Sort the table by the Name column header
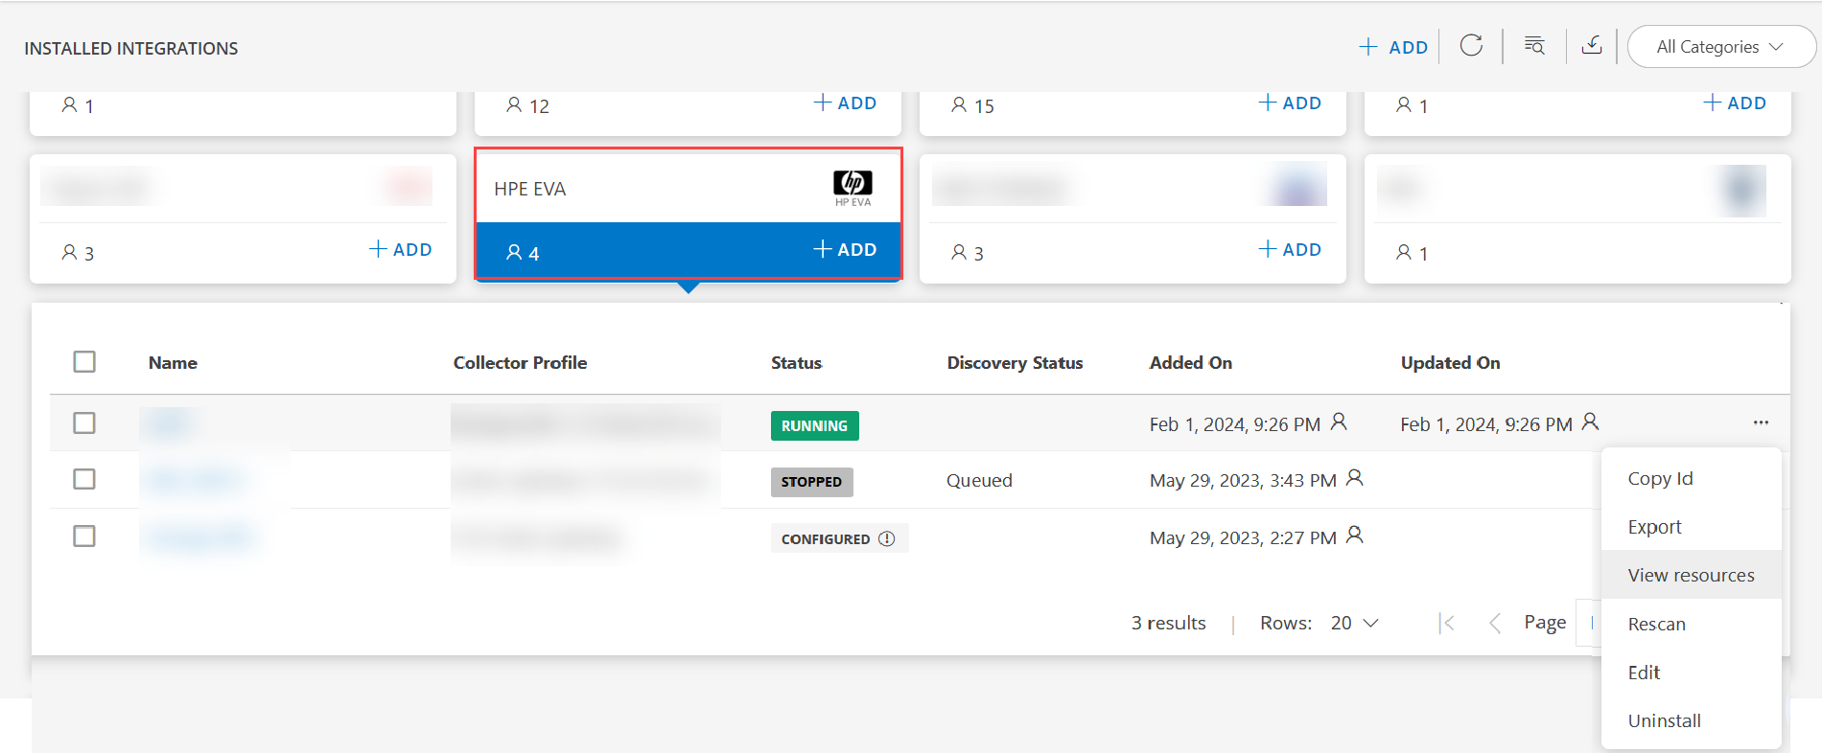The height and width of the screenshot is (753, 1822). [173, 363]
